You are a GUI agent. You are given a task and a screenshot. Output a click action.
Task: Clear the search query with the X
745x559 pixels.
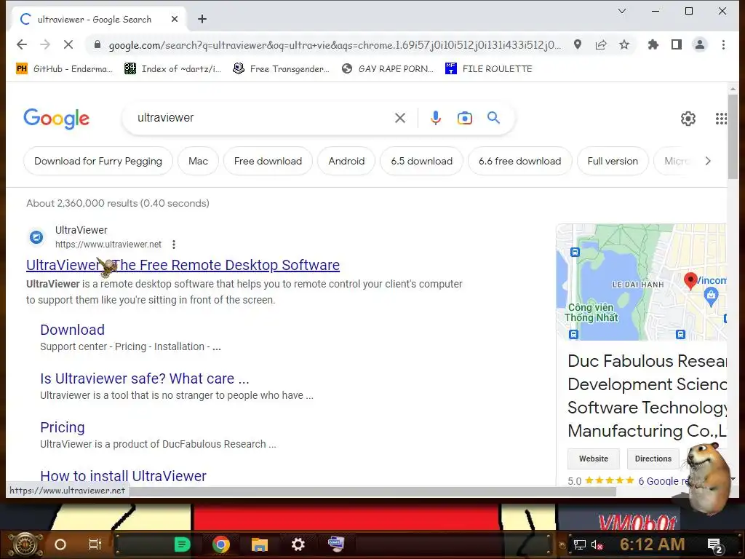pyautogui.click(x=400, y=118)
